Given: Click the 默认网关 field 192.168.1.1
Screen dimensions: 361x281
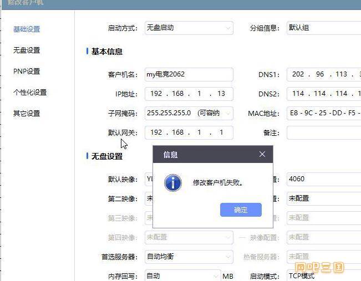Looking at the screenshot, I should coord(189,132).
